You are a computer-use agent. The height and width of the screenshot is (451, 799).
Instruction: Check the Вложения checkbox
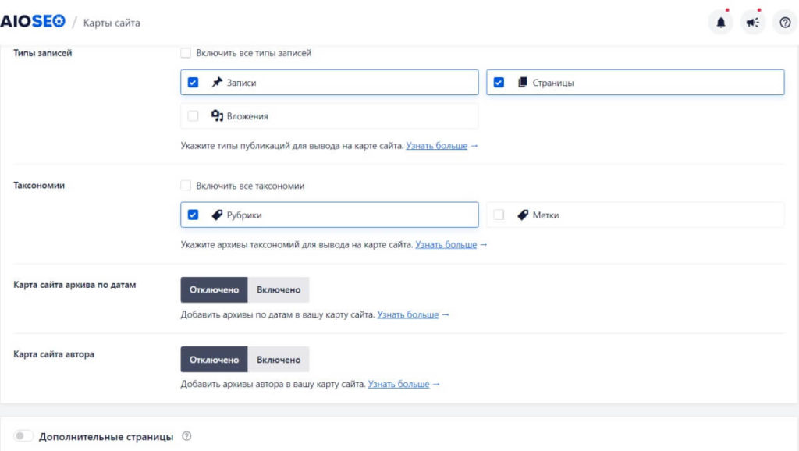tap(193, 115)
